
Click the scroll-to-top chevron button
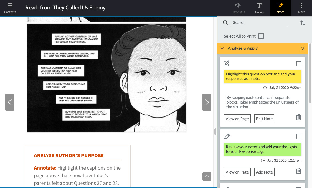pos(207,176)
